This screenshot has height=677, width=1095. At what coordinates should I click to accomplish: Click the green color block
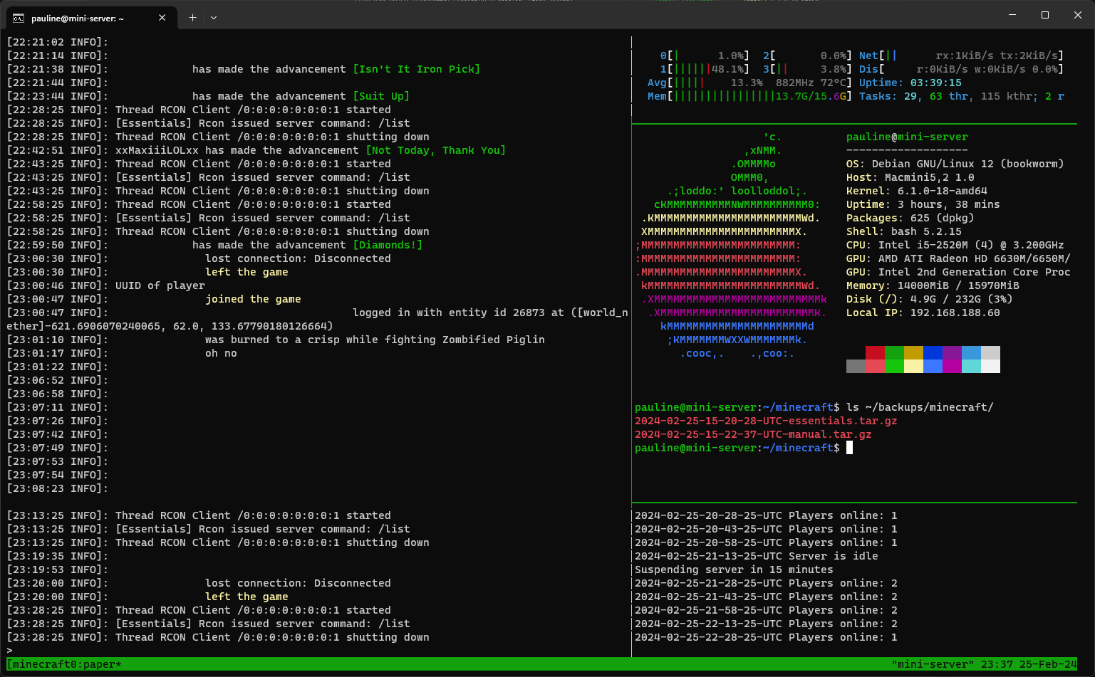click(x=894, y=353)
